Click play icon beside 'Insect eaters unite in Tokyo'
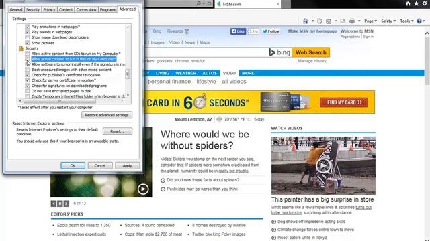The width and height of the screenshot is (430, 241). 273,238
